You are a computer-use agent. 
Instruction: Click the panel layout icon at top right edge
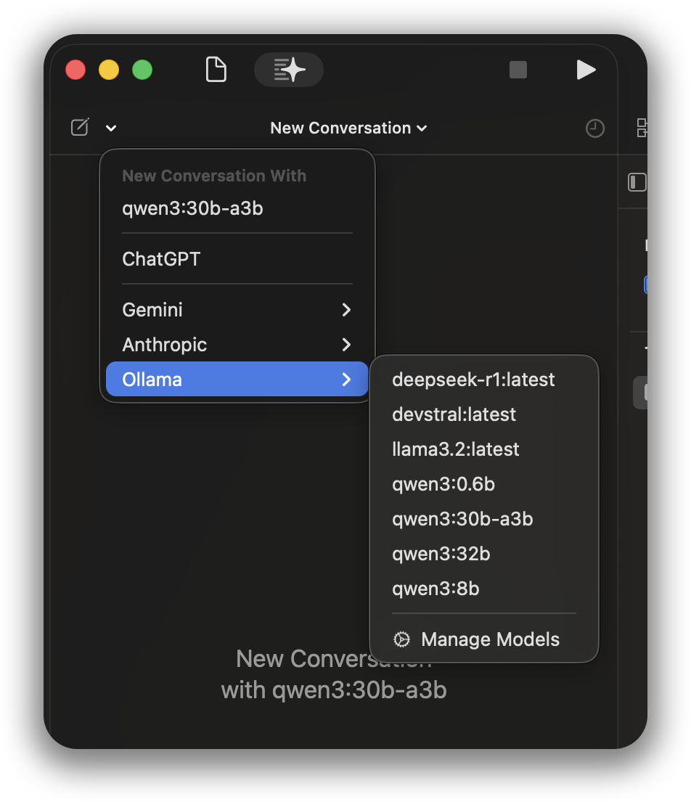click(x=642, y=126)
